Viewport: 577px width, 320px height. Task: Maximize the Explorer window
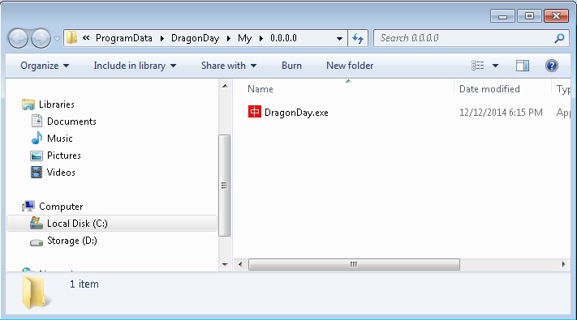(529, 16)
